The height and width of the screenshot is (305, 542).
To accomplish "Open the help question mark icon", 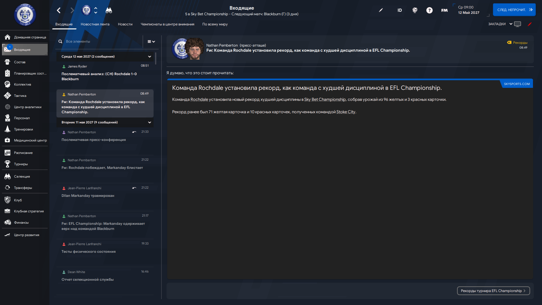I will click(429, 10).
